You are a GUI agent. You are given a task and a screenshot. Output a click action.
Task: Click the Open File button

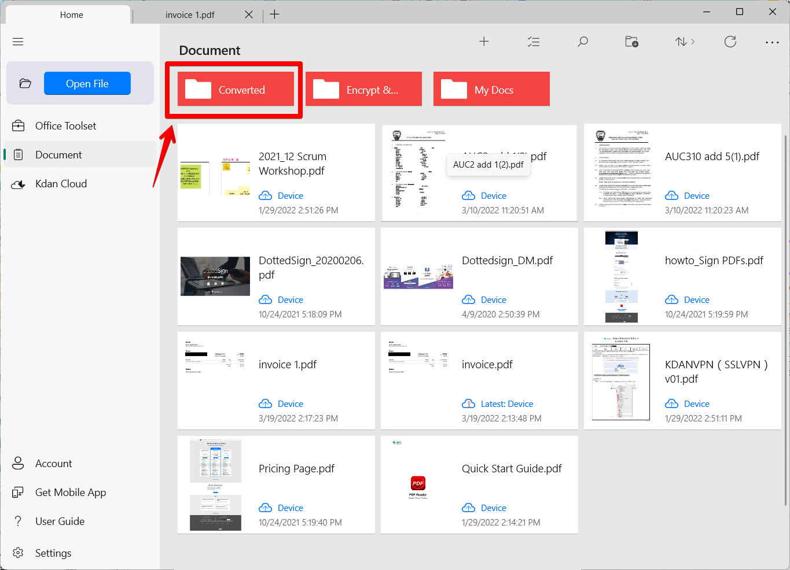coord(87,83)
